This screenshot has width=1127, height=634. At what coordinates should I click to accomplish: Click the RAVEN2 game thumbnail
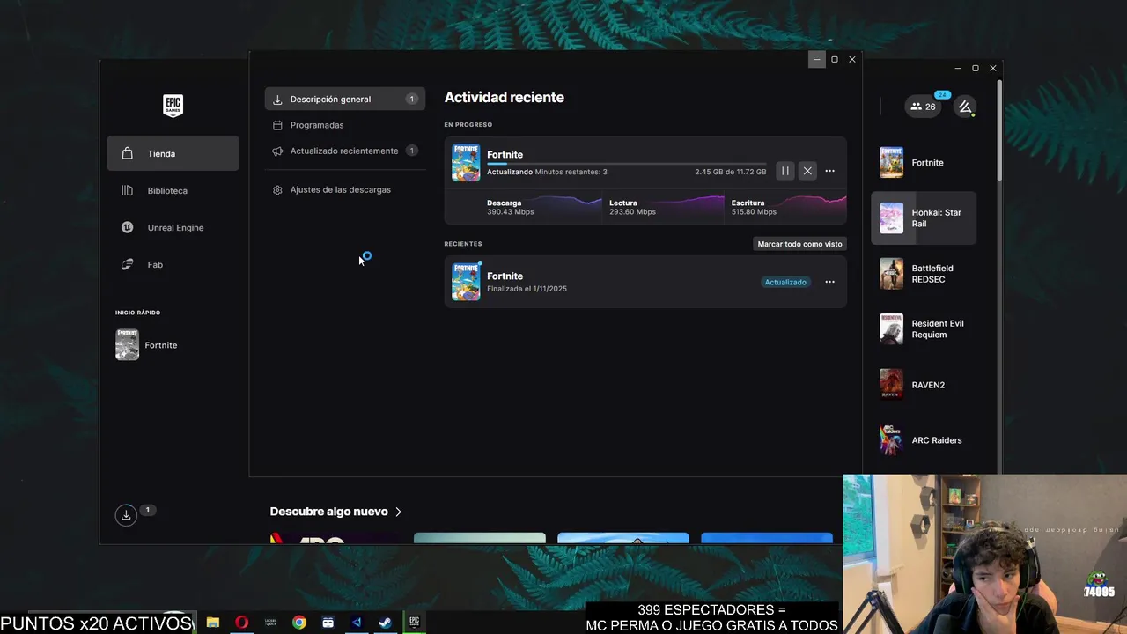(x=891, y=384)
